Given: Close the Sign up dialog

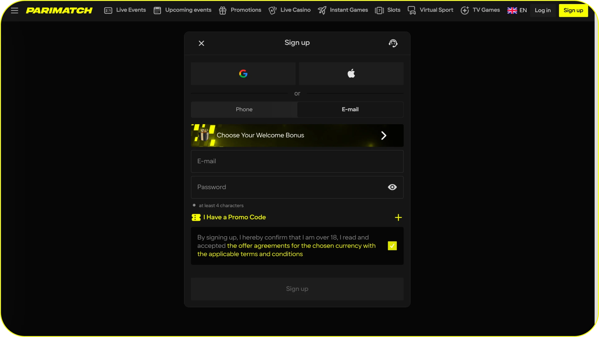Looking at the screenshot, I should 202,43.
